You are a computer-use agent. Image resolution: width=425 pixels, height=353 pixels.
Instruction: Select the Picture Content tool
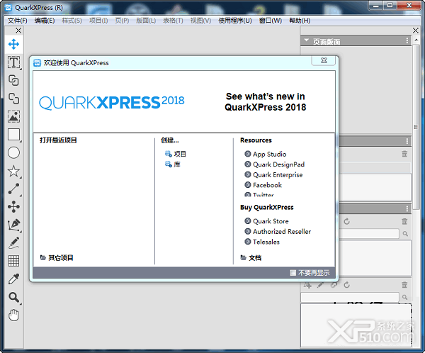[13, 117]
